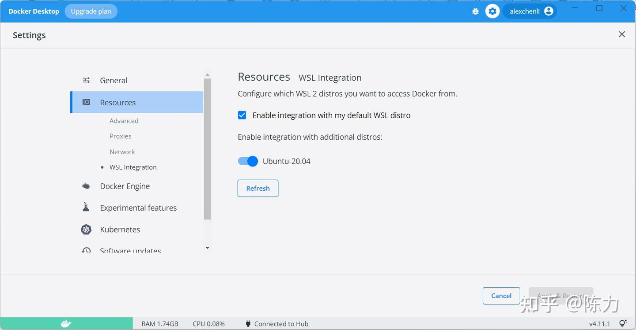Uncheck integration with my default WSL distro
Screen dimensions: 636x330
(242, 115)
